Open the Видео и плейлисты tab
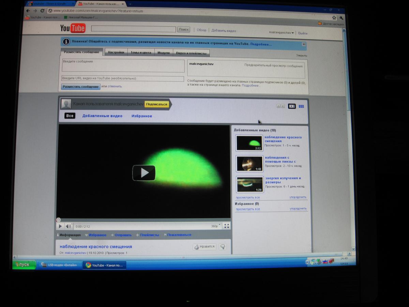 (191, 53)
